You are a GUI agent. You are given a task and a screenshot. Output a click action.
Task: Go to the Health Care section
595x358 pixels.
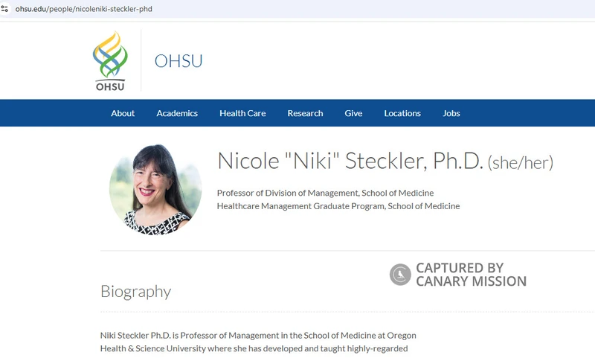[x=242, y=113]
